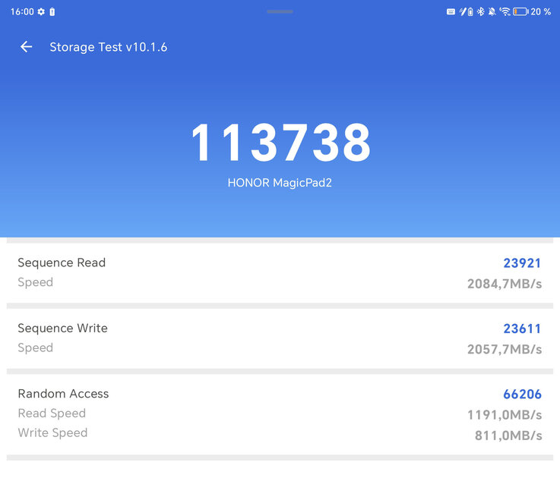Go back with the arrow icon
560x478 pixels.
click(x=26, y=47)
